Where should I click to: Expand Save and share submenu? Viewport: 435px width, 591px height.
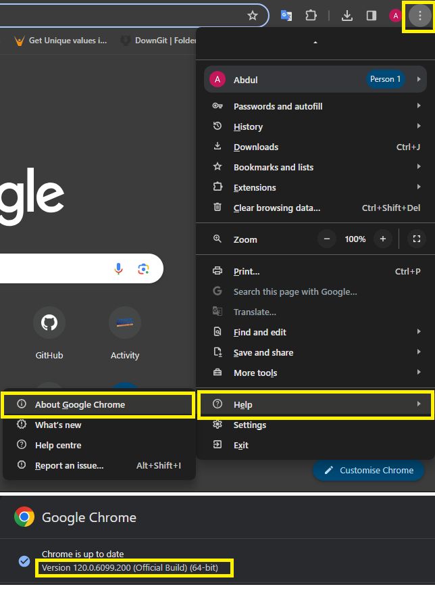click(x=315, y=352)
